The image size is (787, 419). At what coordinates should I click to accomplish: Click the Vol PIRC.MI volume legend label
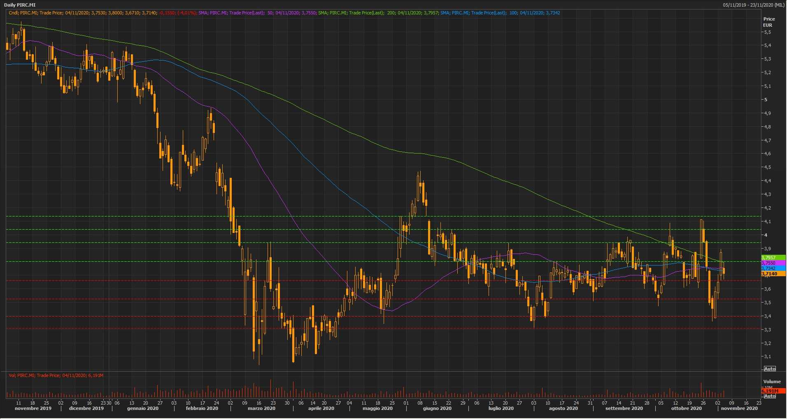[x=56, y=375]
